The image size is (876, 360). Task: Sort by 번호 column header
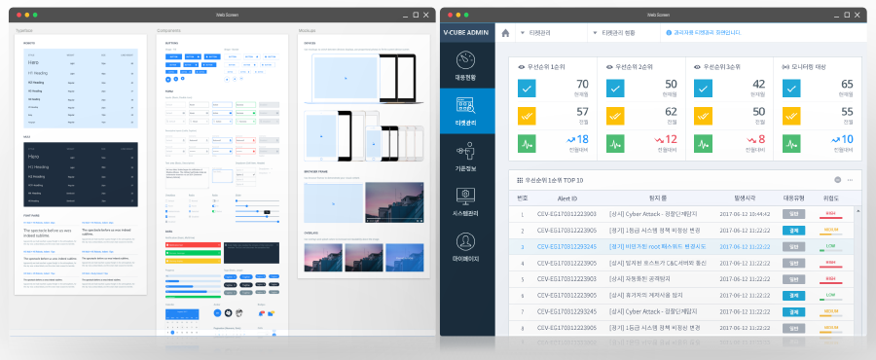click(x=523, y=198)
